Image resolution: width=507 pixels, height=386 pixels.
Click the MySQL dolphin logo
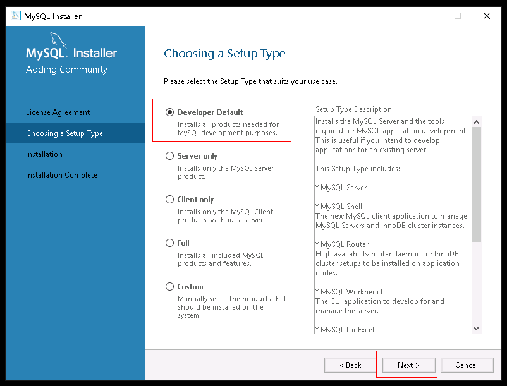[58, 40]
